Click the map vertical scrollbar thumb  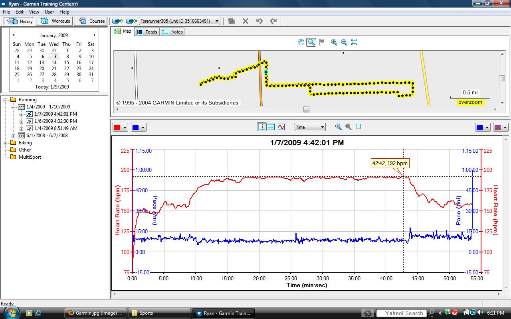pyautogui.click(x=502, y=78)
